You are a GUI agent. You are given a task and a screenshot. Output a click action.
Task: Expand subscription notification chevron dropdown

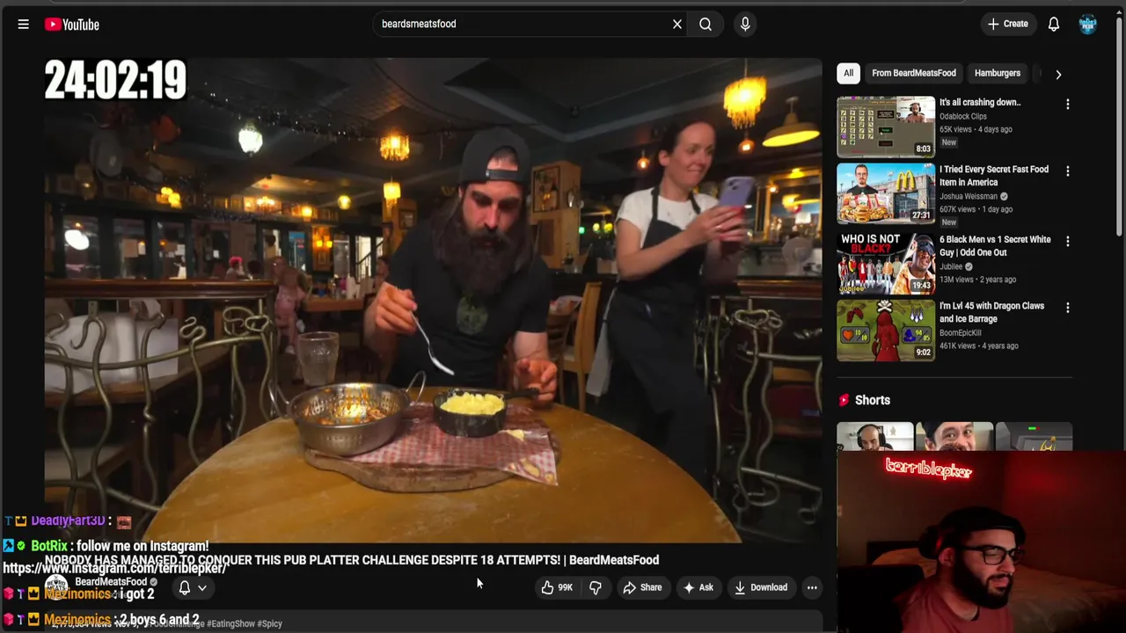click(202, 587)
